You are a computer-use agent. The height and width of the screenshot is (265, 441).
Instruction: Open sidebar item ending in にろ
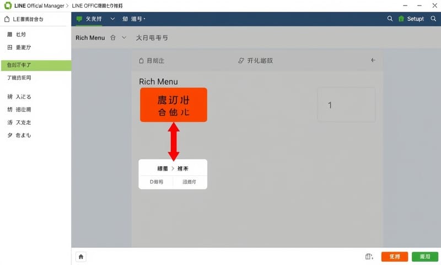[x=19, y=97]
